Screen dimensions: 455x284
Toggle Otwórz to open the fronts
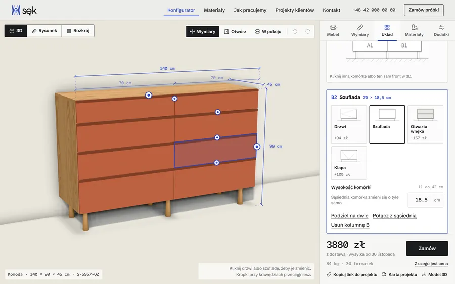point(235,32)
